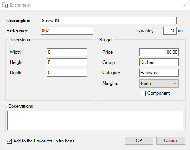Focus the Description field with Screw Kit
190x150 pixels.
108,21
